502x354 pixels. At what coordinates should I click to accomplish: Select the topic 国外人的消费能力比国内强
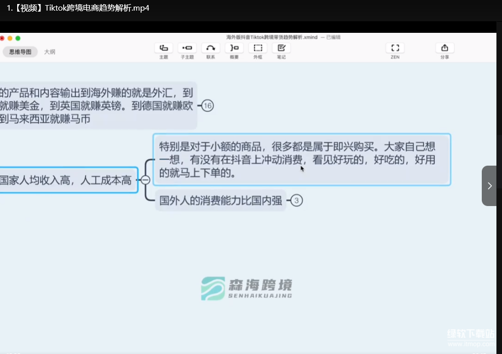tap(220, 200)
